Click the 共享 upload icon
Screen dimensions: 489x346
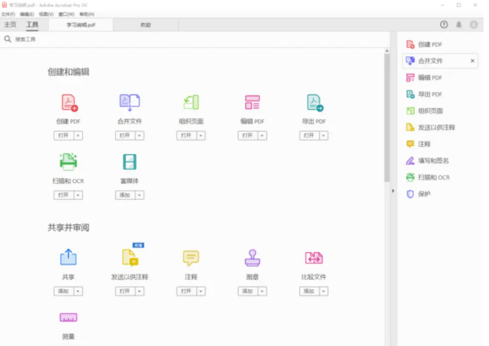(68, 257)
